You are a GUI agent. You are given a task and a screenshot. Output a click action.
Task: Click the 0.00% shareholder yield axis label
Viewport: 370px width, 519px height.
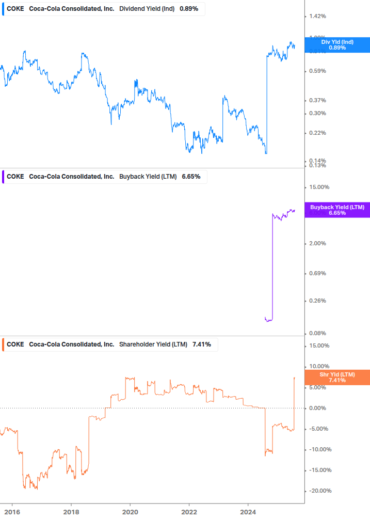(317, 408)
